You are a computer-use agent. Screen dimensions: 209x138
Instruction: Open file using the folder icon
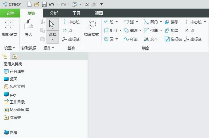click(x=36, y=4)
